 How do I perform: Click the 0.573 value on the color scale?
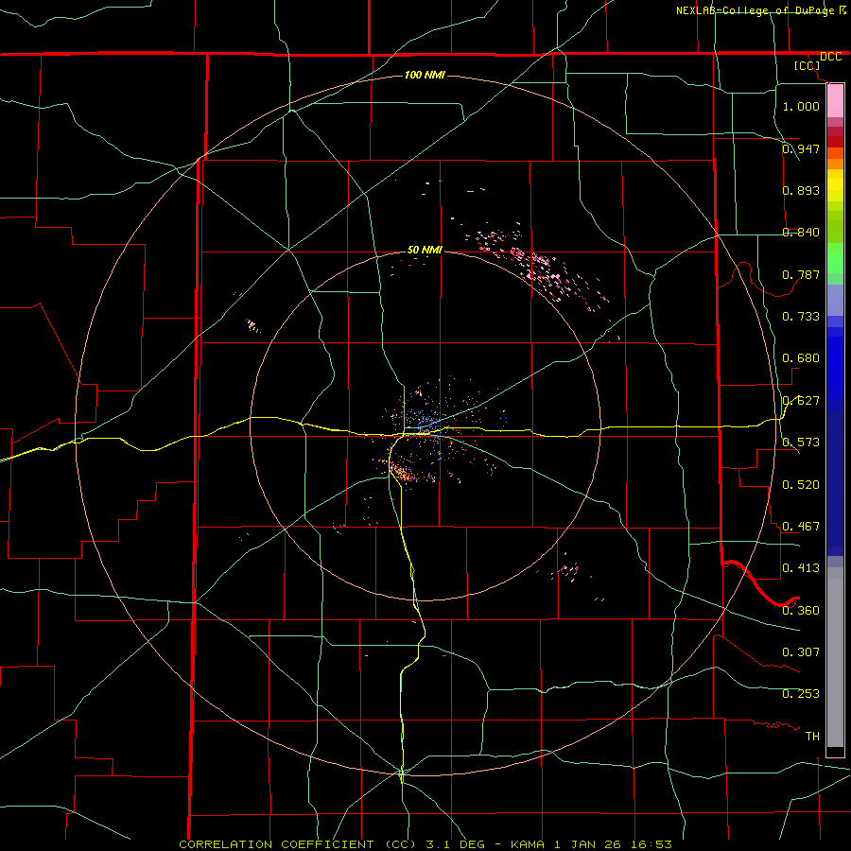801,443
